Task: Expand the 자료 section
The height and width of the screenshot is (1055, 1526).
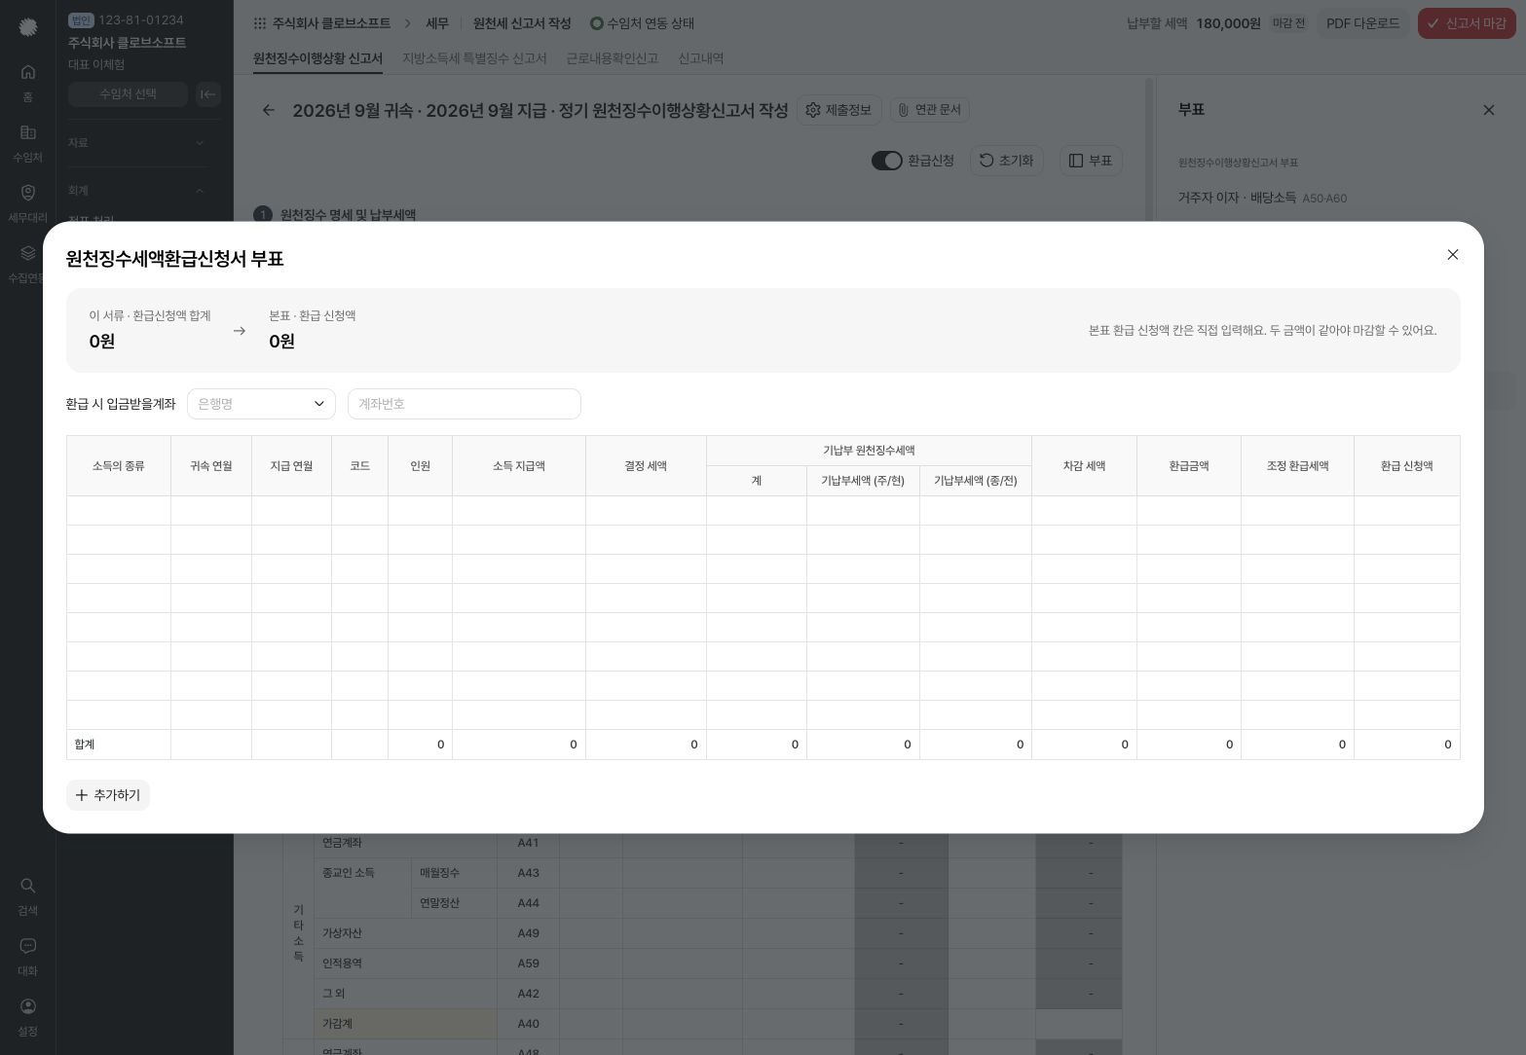Action: [x=136, y=143]
